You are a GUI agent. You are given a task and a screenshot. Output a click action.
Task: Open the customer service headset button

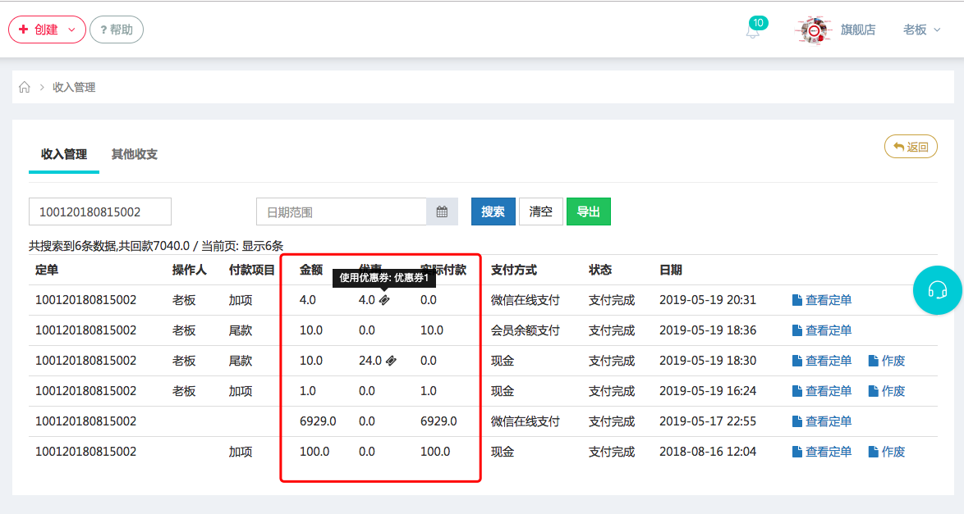tap(937, 289)
